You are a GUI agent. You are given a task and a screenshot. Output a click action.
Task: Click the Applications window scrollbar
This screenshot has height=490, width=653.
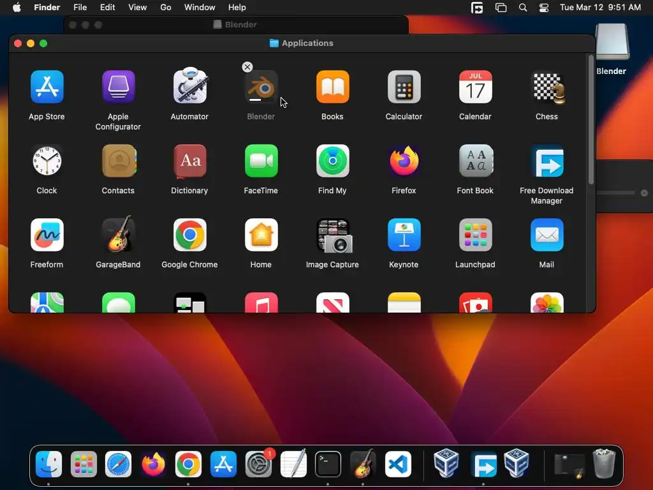[x=591, y=120]
